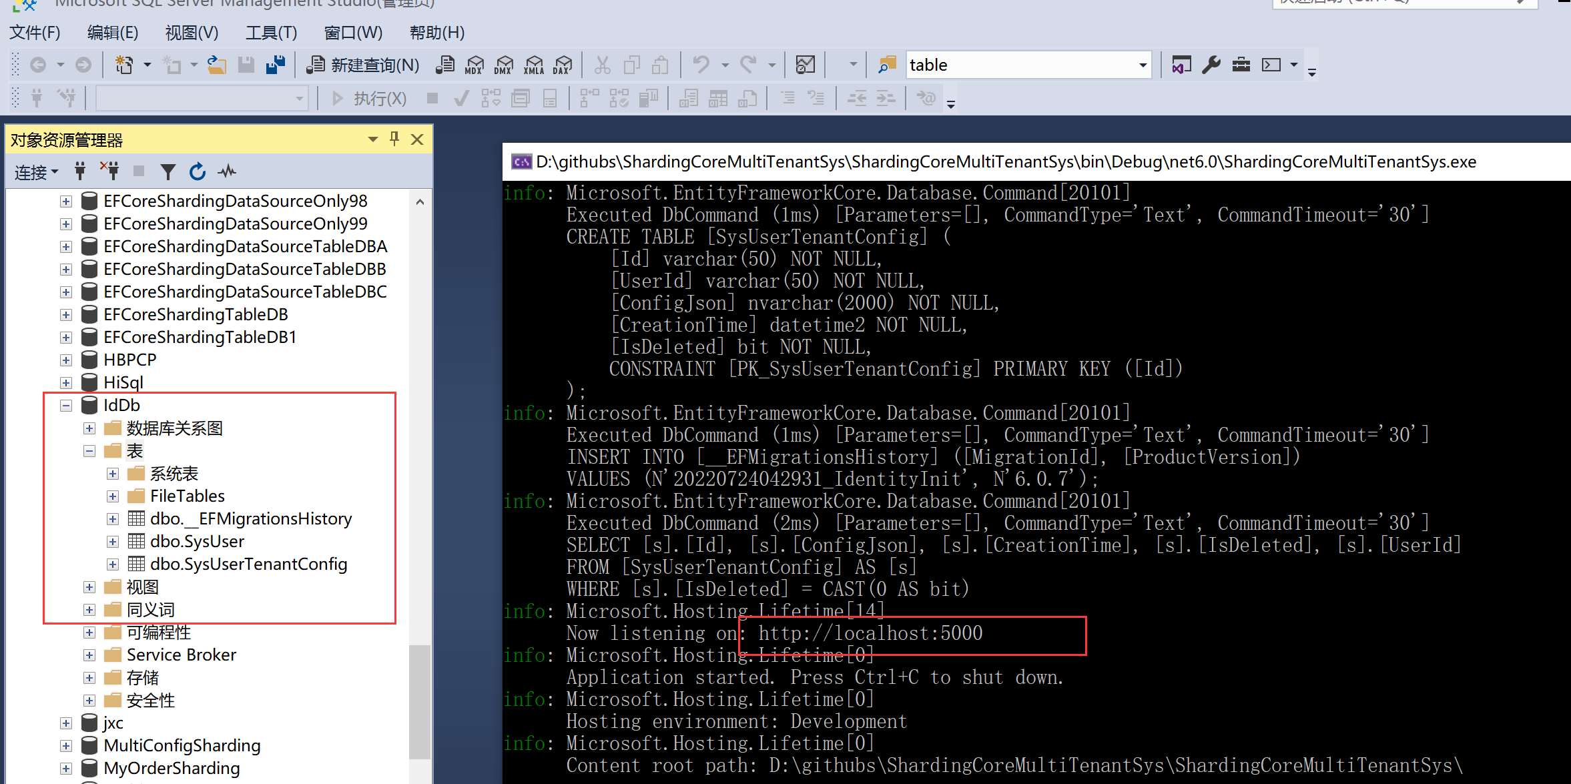The image size is (1571, 784).
Task: Click the XMLA query icon
Action: click(534, 65)
